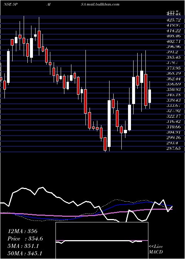Click the 304.91 price level
This screenshot has height=259, width=185.
point(174,132)
